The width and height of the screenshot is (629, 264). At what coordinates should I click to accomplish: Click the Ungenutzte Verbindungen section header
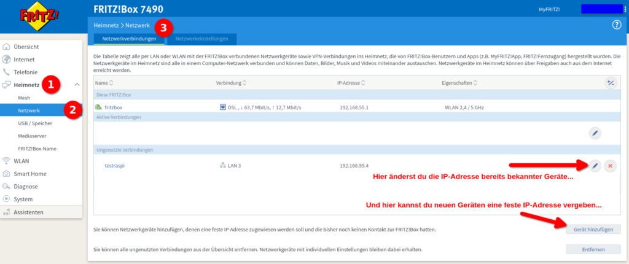357,150
